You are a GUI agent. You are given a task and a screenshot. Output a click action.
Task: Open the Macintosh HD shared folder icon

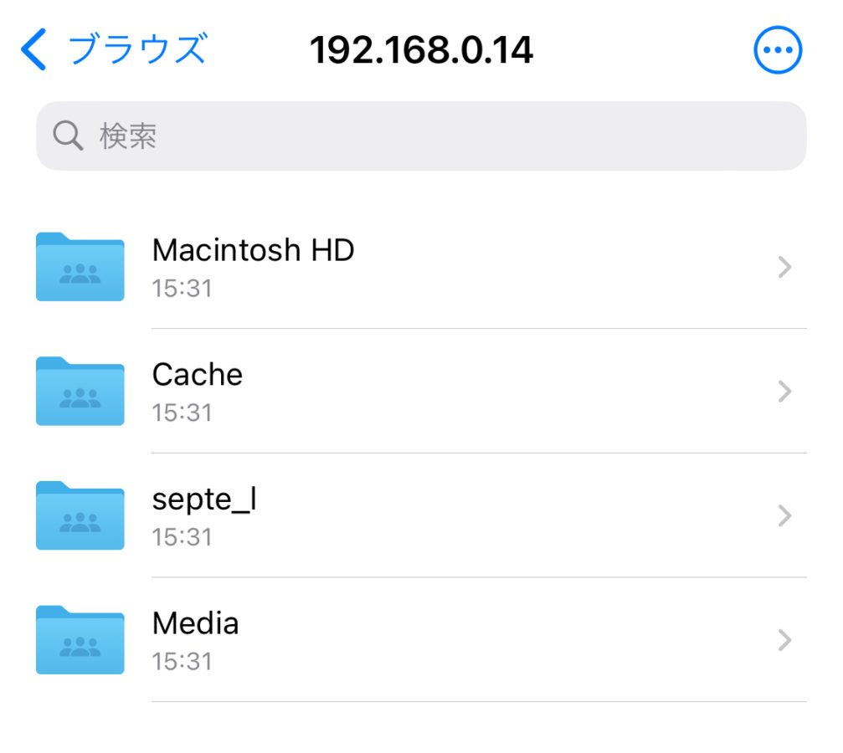tap(80, 267)
